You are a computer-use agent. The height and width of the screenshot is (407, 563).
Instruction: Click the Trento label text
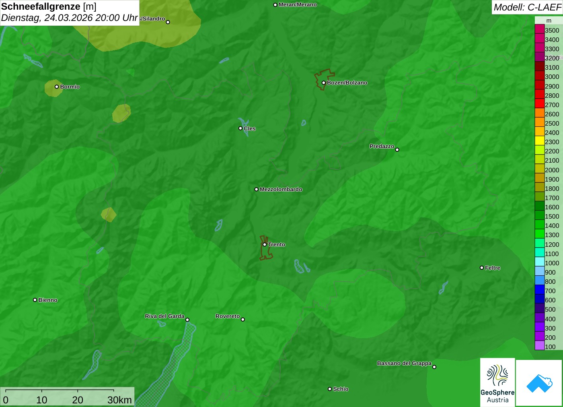coord(277,244)
